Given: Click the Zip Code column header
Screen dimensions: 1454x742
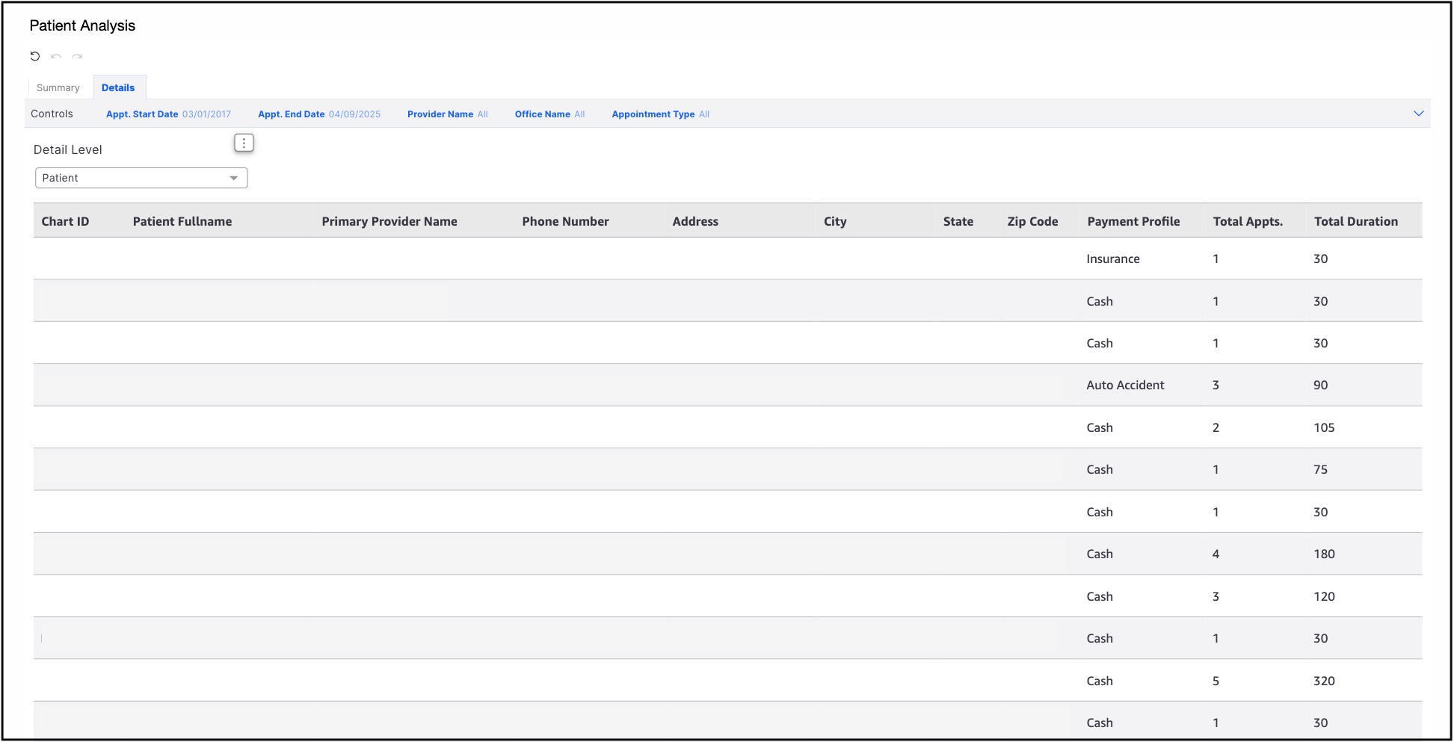Looking at the screenshot, I should (1032, 221).
